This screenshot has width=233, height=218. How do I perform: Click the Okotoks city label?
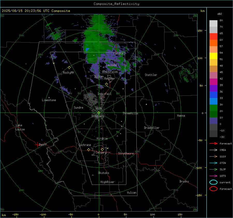[x=104, y=173]
